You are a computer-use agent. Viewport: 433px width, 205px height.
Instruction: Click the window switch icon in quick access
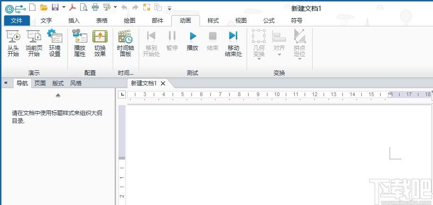pyautogui.click(x=158, y=8)
